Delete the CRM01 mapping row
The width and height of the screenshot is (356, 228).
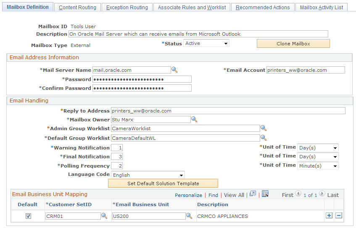tap(339, 215)
